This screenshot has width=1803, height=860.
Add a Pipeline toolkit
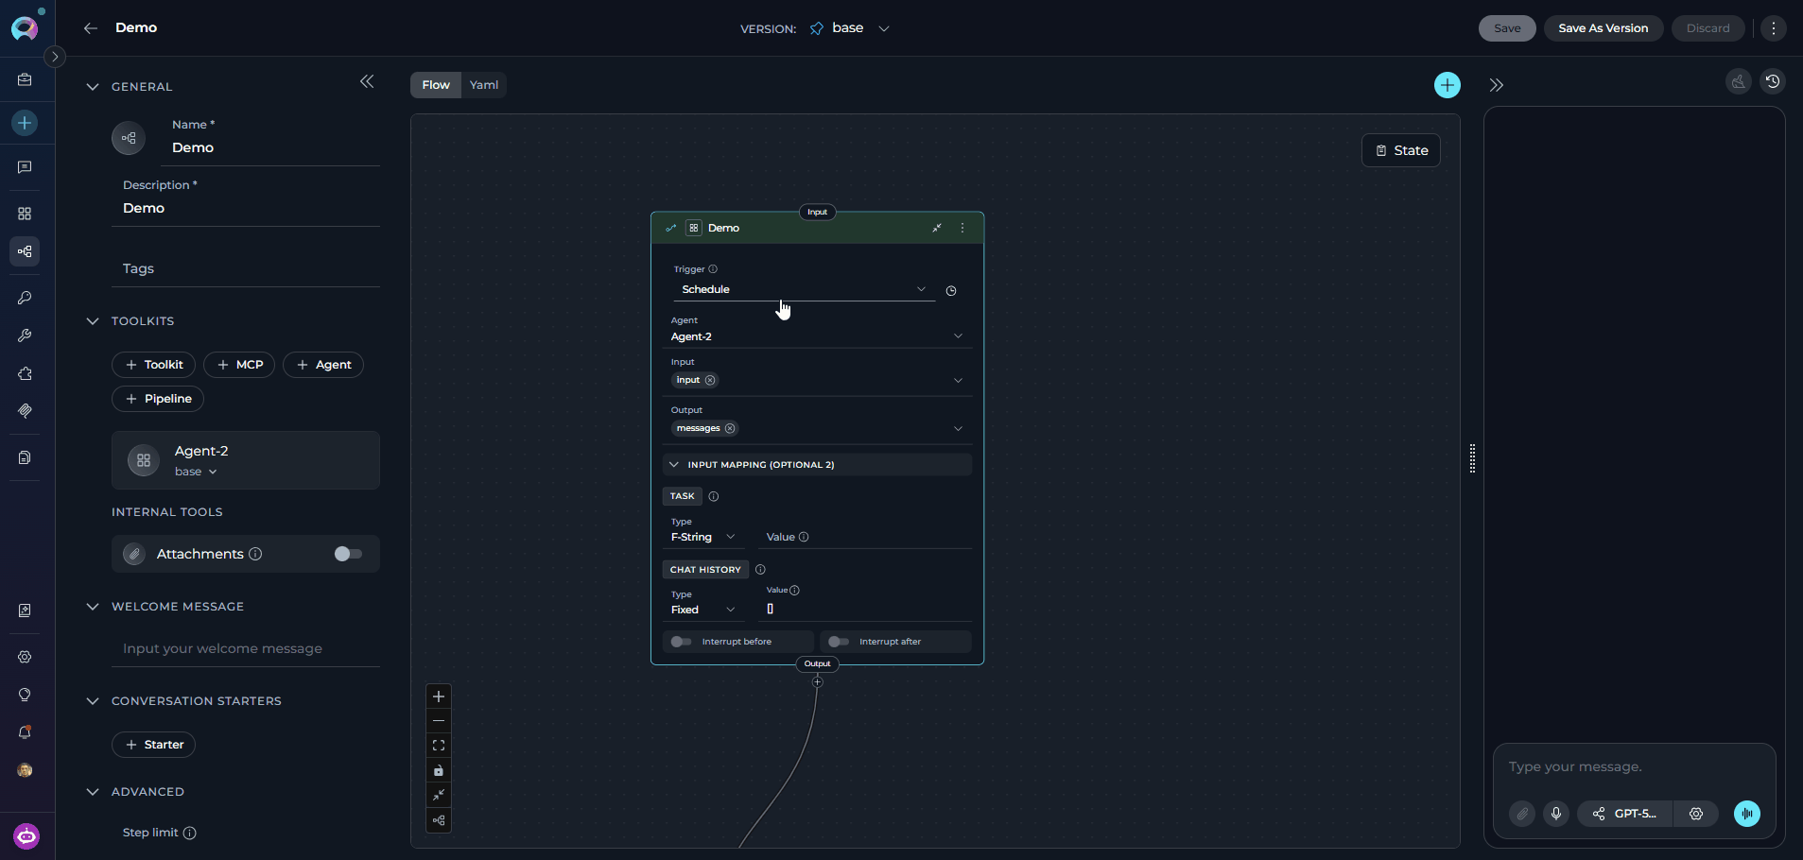coord(158,399)
